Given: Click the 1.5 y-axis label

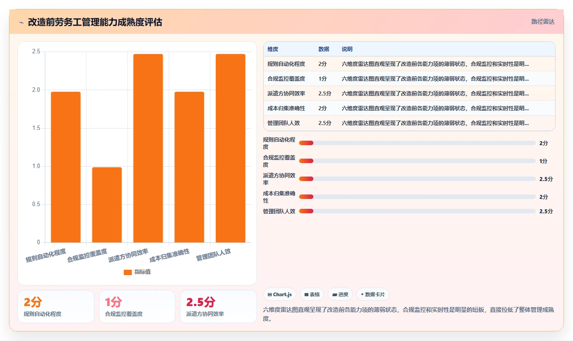Looking at the screenshot, I should (36, 128).
